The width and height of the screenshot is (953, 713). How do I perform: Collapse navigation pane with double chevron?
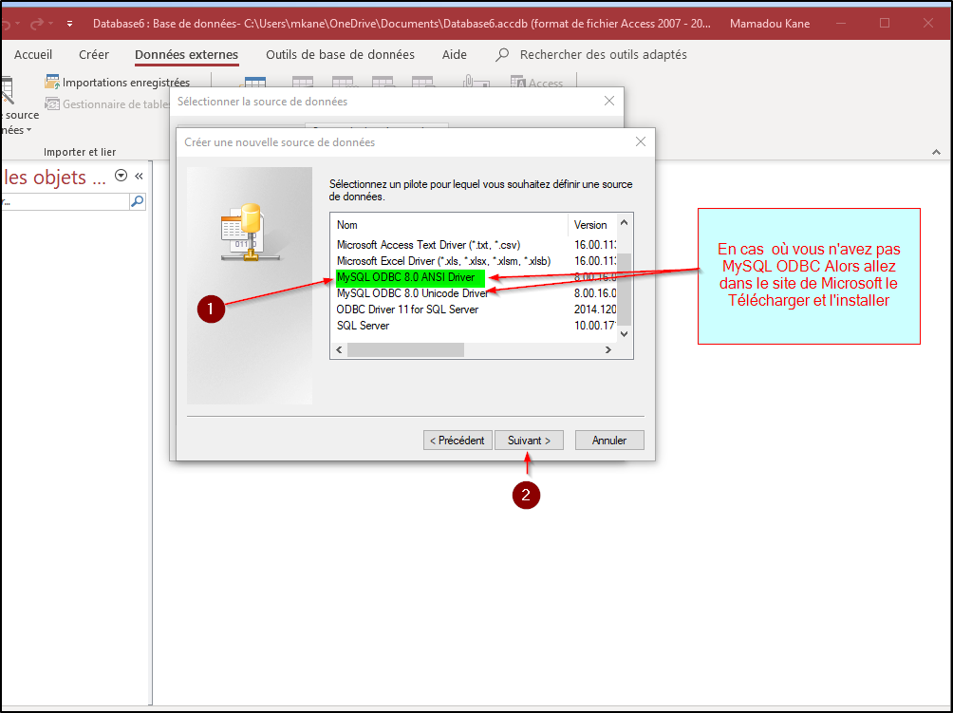(x=139, y=176)
